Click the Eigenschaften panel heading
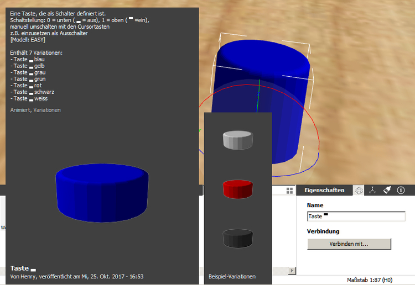The image size is (415, 285). pos(324,190)
